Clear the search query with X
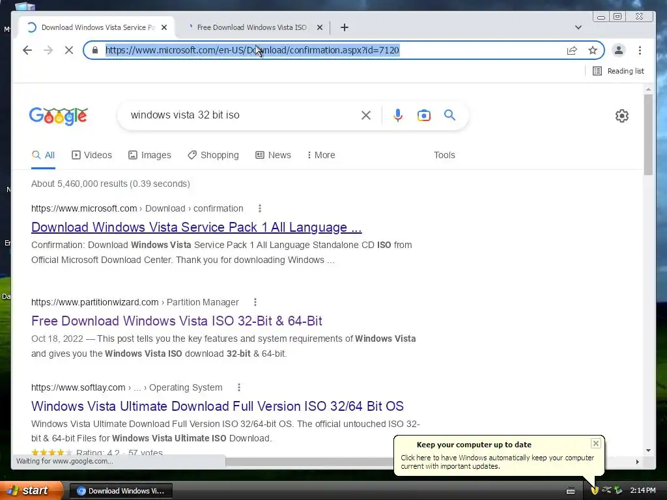667x500 pixels. click(x=366, y=115)
